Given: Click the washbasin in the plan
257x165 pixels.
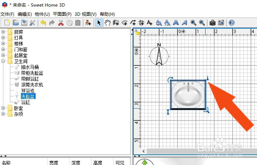Looking at the screenshot, I should tap(188, 95).
